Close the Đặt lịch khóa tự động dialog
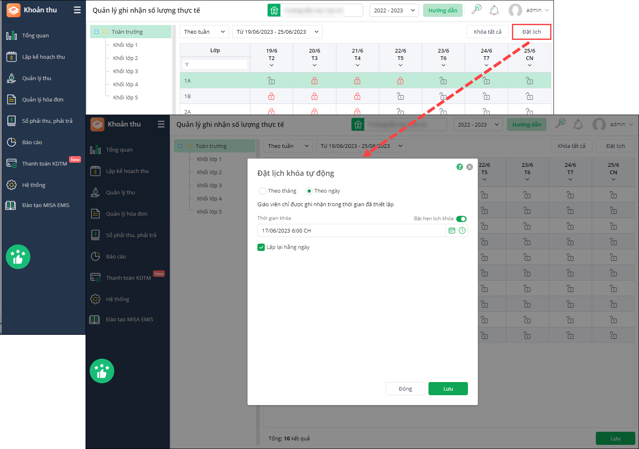The width and height of the screenshot is (639, 449). pyautogui.click(x=470, y=167)
